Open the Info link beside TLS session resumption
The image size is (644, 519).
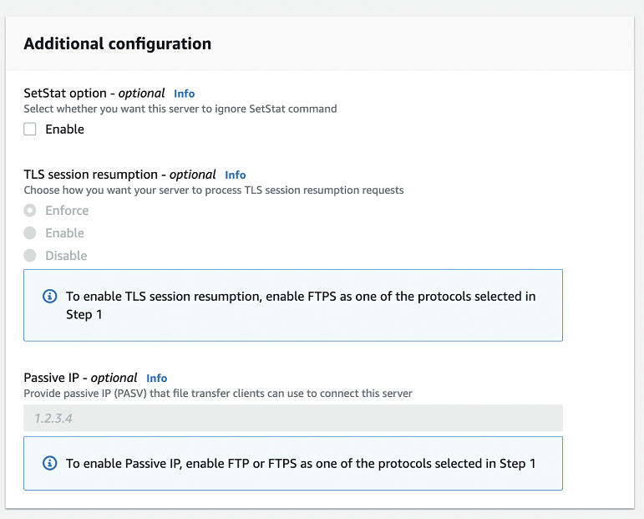(236, 175)
